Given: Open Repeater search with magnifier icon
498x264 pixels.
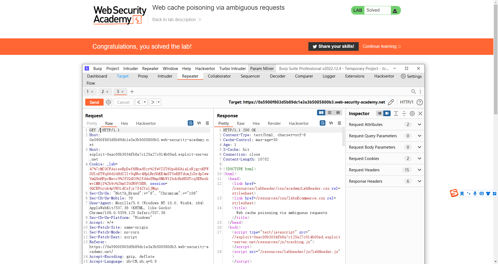Looking at the screenshot, I should pyautogui.click(x=413, y=92).
